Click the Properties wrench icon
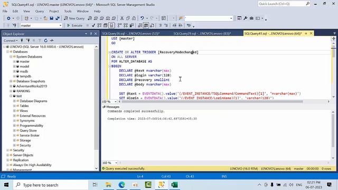The image size is (338, 190). (x=245, y=18)
